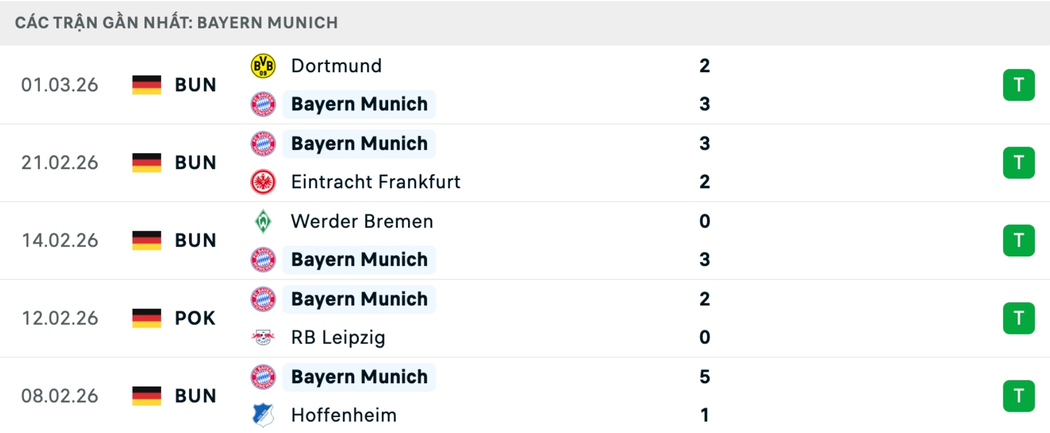Select the Eintracht Frankfurt logo
Viewport: 1050px width, 433px height.
pos(263,182)
